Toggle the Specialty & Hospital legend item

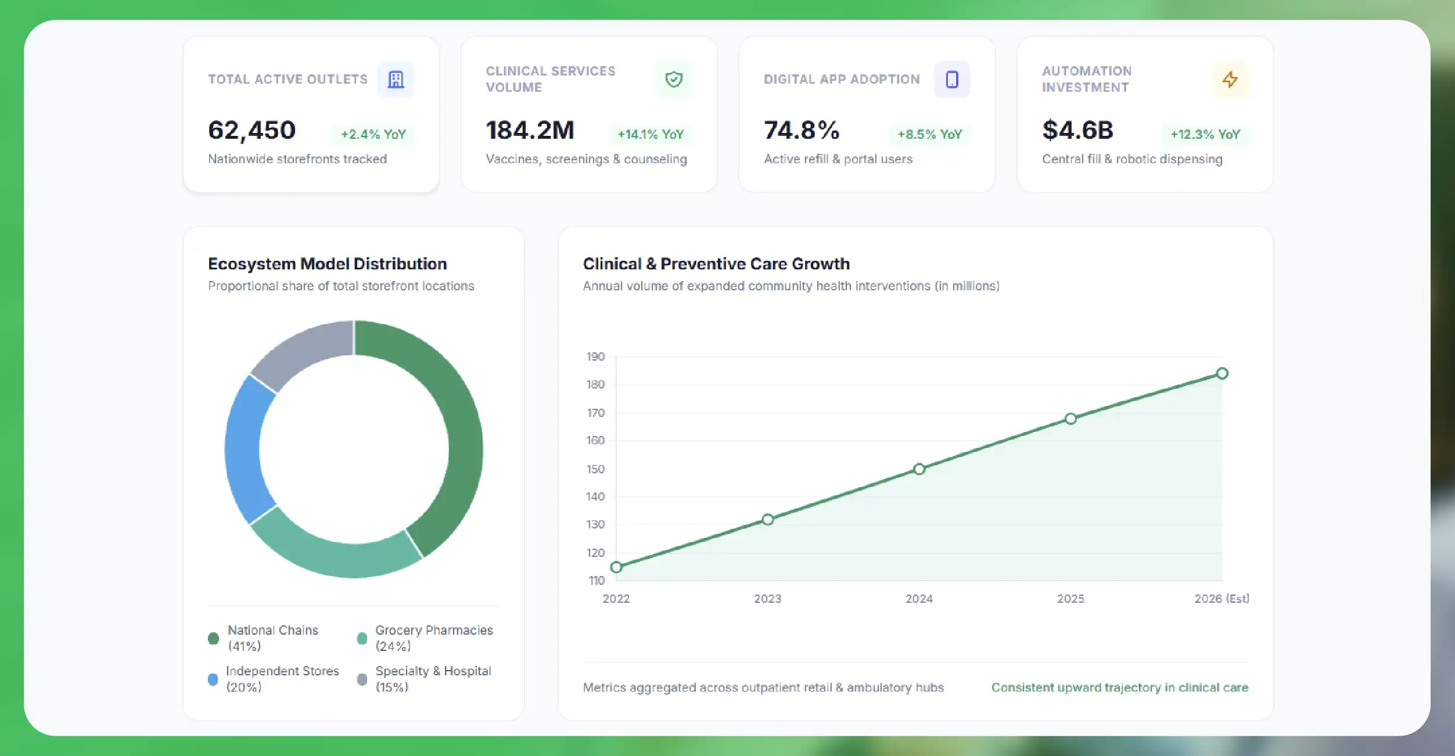click(x=425, y=679)
